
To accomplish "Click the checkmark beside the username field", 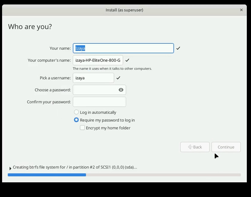I will pyautogui.click(x=118, y=78).
